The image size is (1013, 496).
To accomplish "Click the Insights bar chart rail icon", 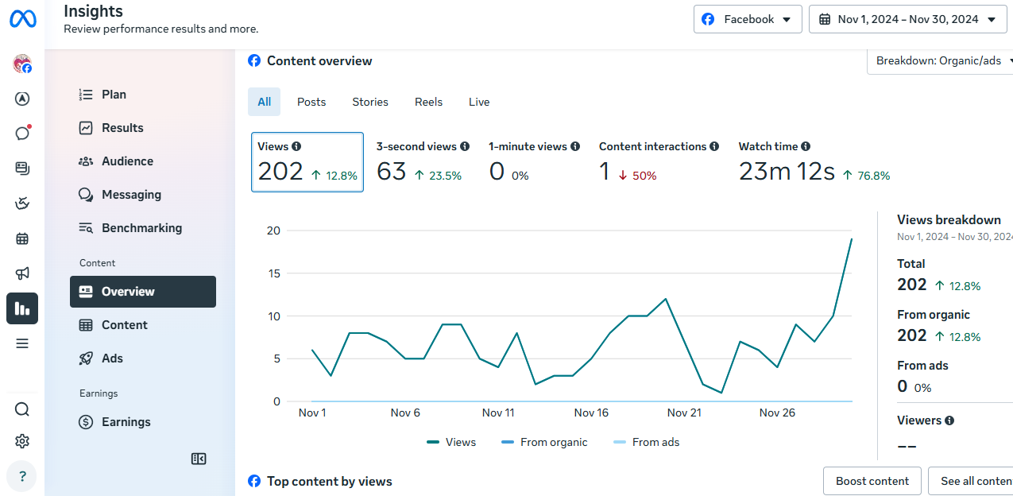I will click(x=22, y=308).
